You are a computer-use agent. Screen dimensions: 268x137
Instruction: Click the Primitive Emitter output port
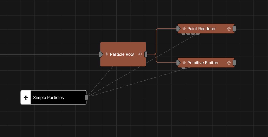234,63
